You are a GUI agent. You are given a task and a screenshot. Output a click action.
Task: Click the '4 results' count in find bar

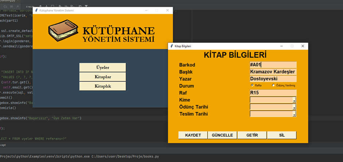tap(30, 7)
